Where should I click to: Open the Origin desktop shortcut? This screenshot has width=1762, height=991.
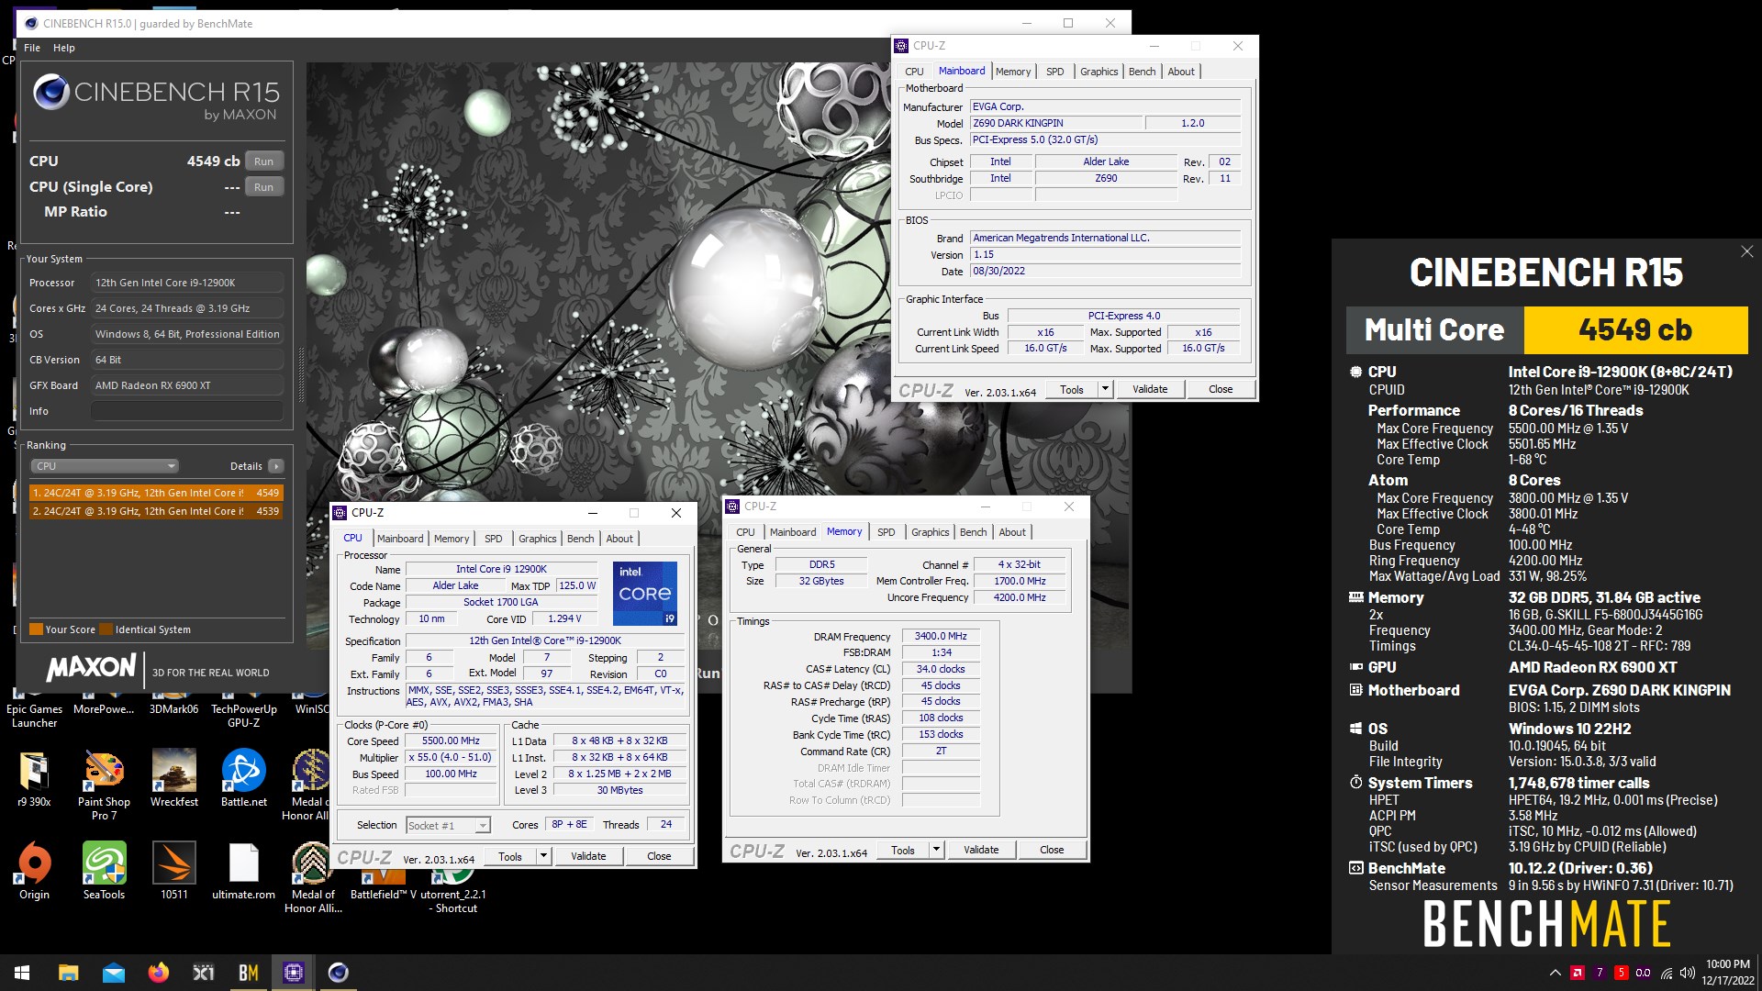tap(35, 870)
